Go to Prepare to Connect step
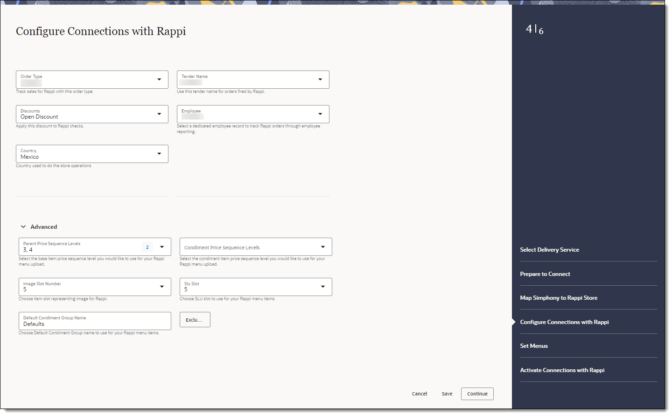The width and height of the screenshot is (672, 416). (x=545, y=274)
